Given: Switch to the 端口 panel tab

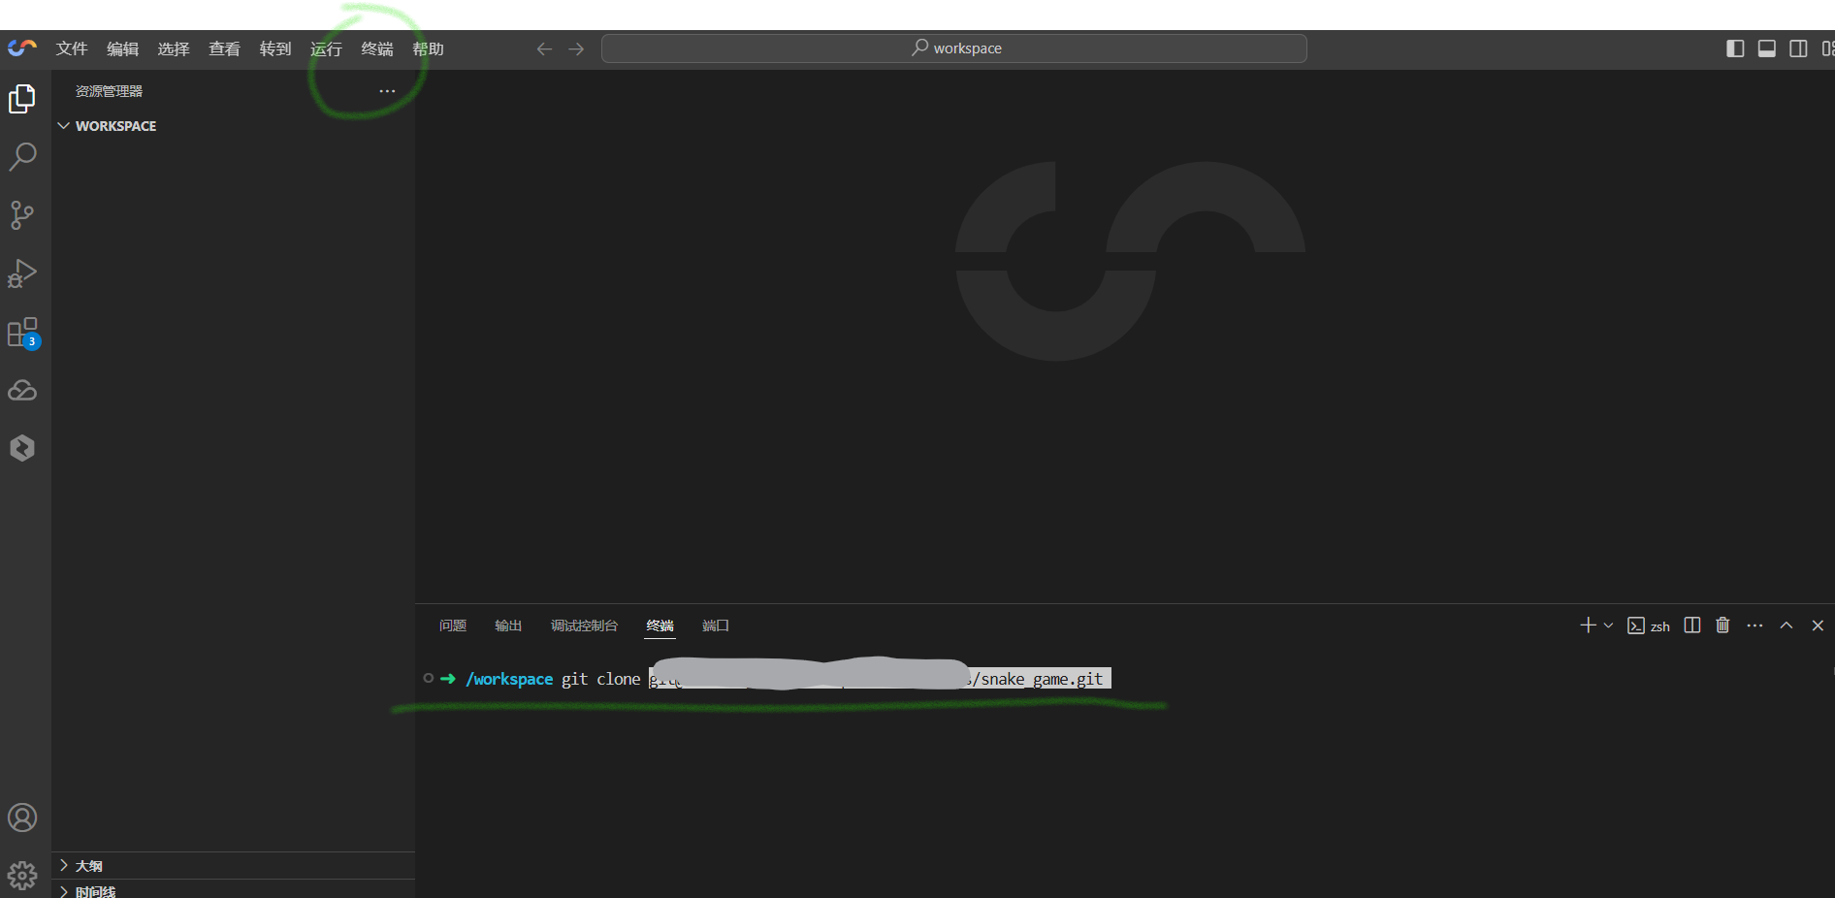Looking at the screenshot, I should click(715, 625).
